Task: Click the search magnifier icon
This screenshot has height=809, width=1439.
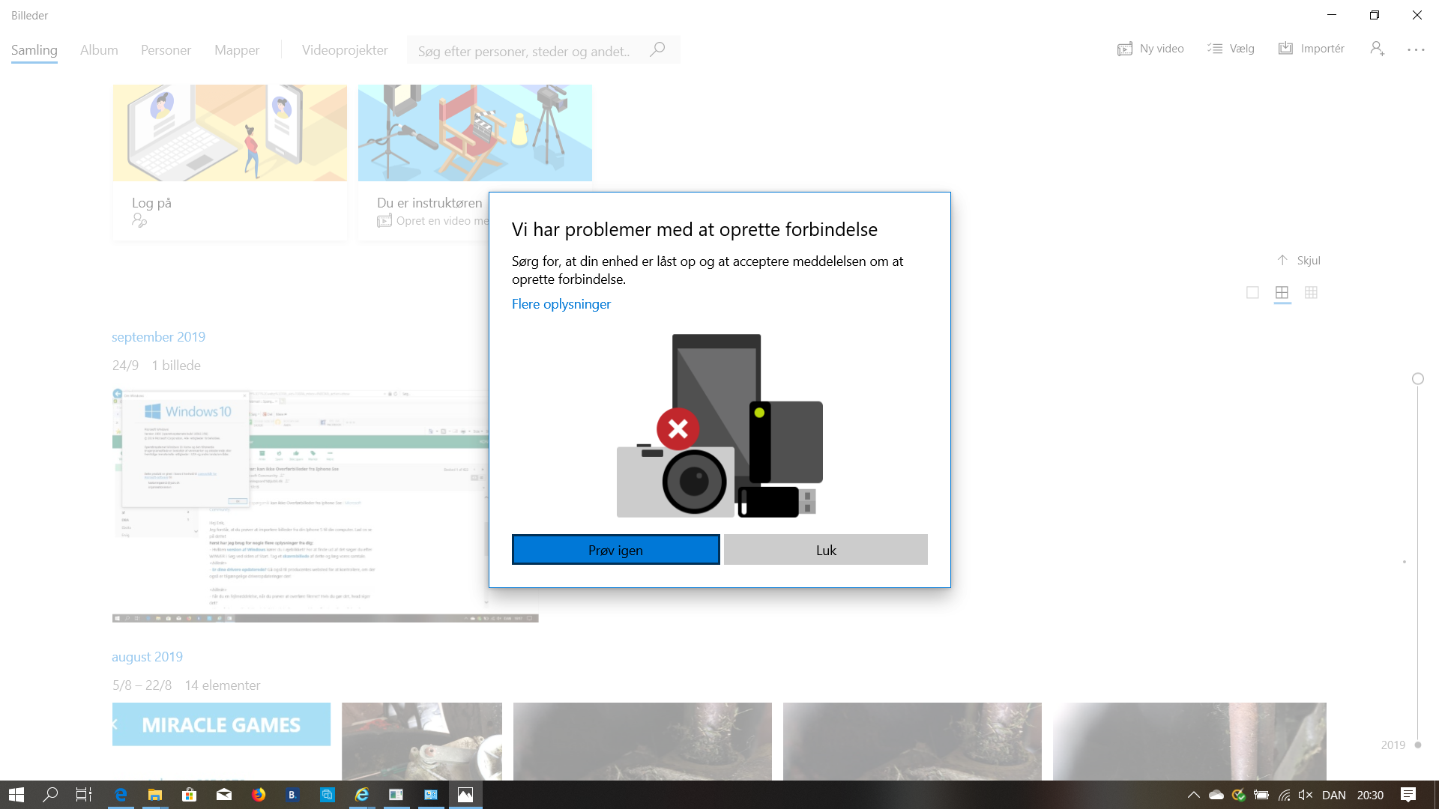Action: coord(657,49)
